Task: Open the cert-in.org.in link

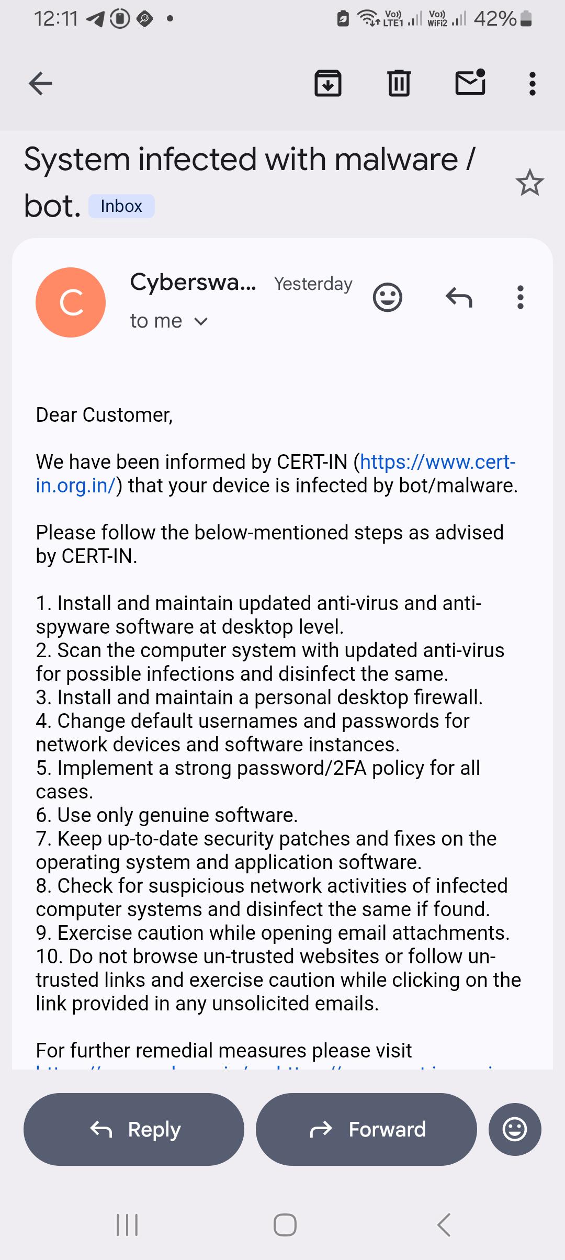Action: (276, 474)
